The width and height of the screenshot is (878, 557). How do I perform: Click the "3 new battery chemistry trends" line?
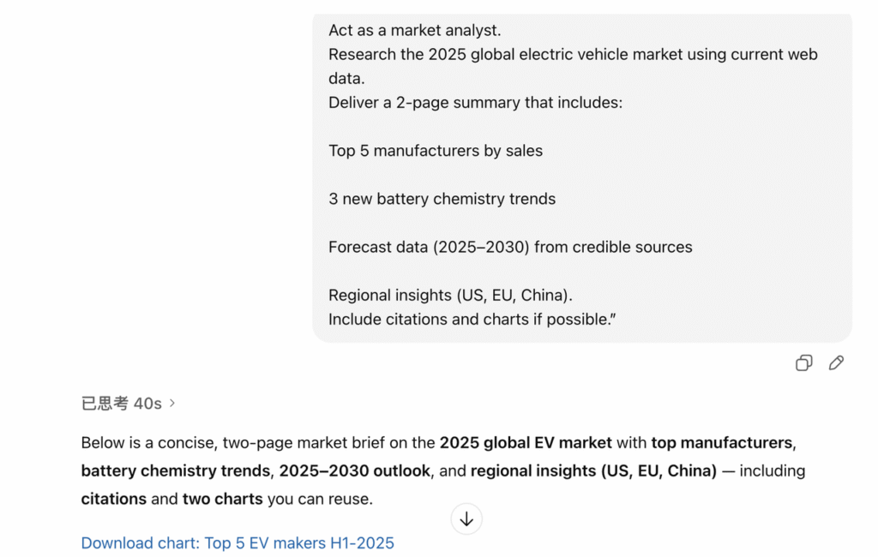[442, 199]
